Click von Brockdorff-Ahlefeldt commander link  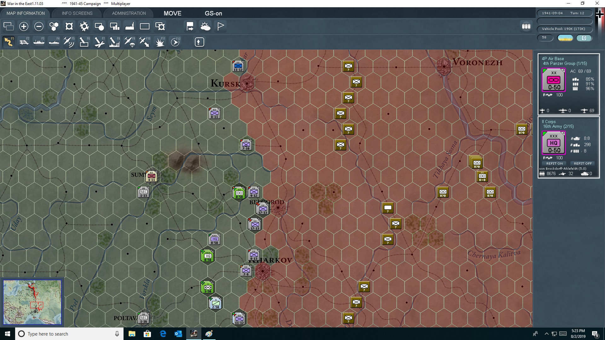[x=563, y=168]
